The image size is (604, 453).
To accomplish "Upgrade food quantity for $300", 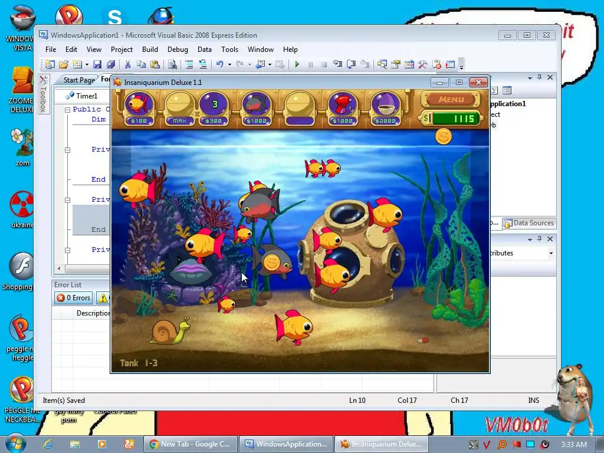I will pyautogui.click(x=214, y=108).
